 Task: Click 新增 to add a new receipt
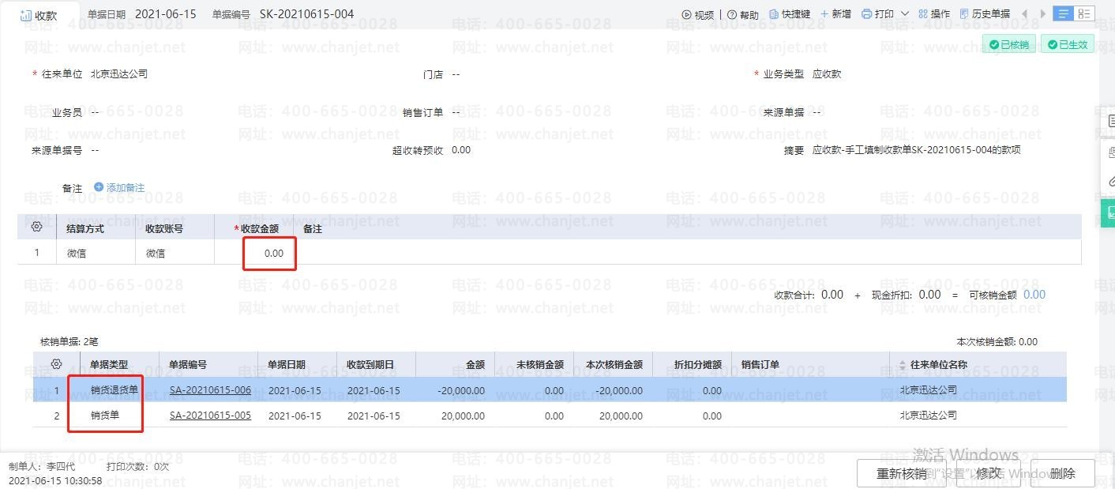[x=835, y=14]
